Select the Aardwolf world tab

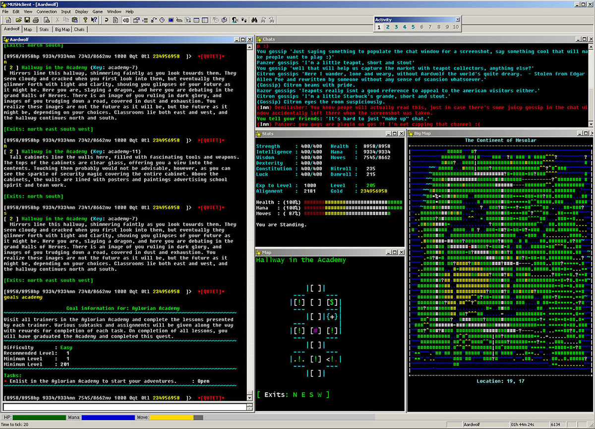11,29
